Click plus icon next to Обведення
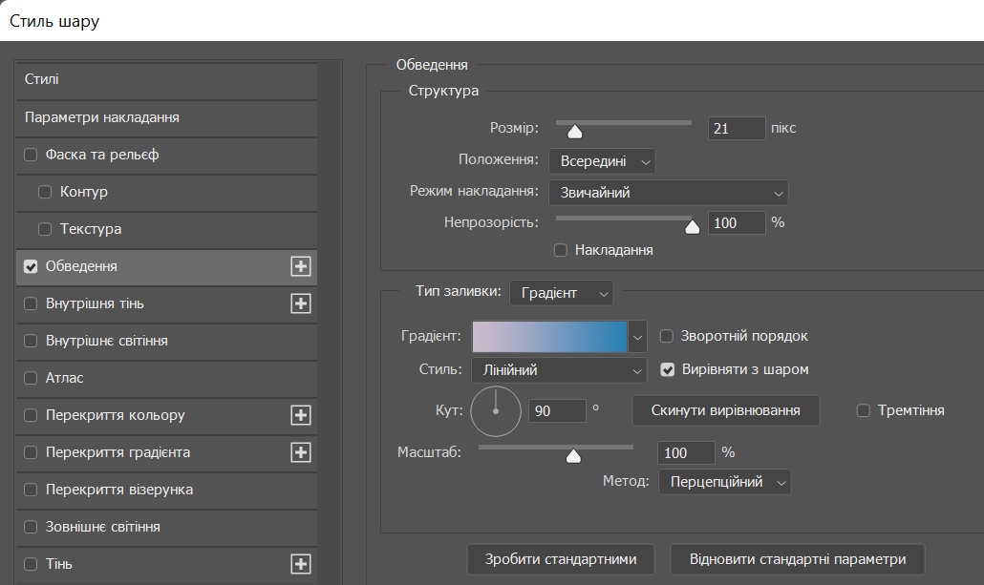Screen dimensions: 984x585 tap(301, 266)
